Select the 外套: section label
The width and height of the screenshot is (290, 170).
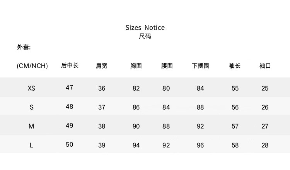pos(24,47)
